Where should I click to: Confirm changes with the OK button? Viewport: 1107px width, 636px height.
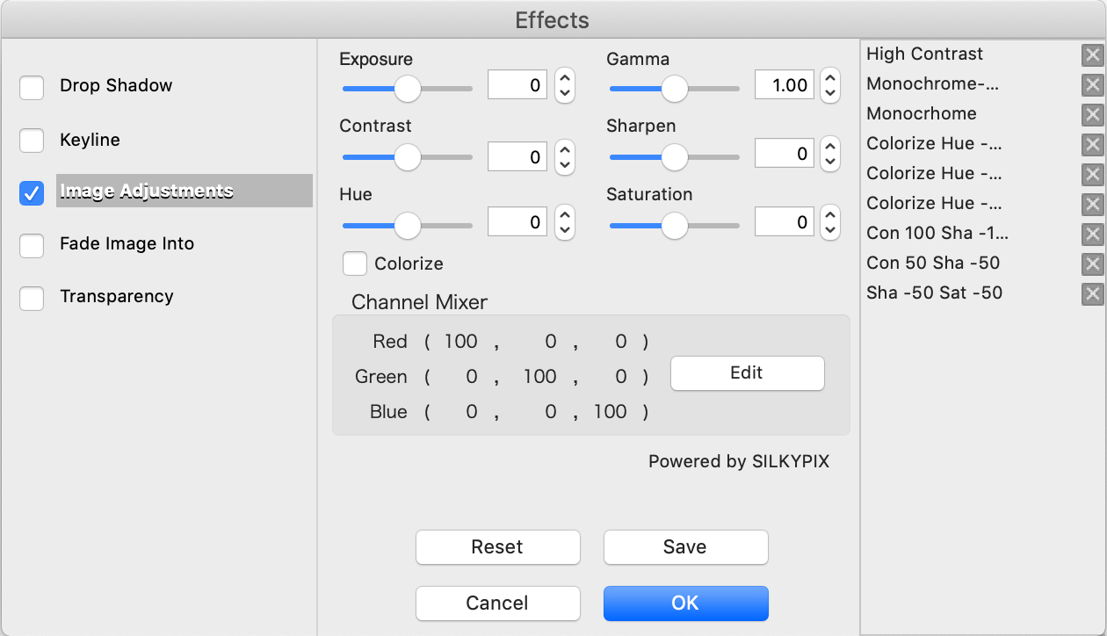tap(685, 603)
